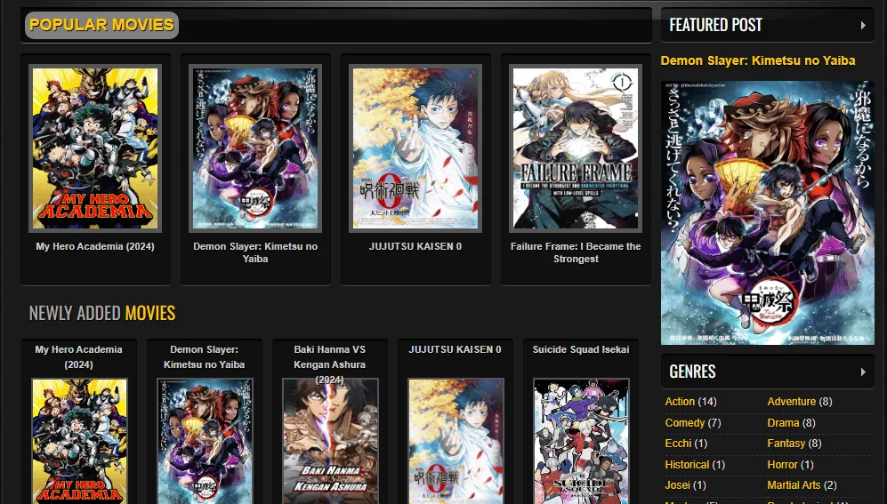The image size is (887, 504).
Task: Select the Comedy genre
Action: [x=684, y=422]
